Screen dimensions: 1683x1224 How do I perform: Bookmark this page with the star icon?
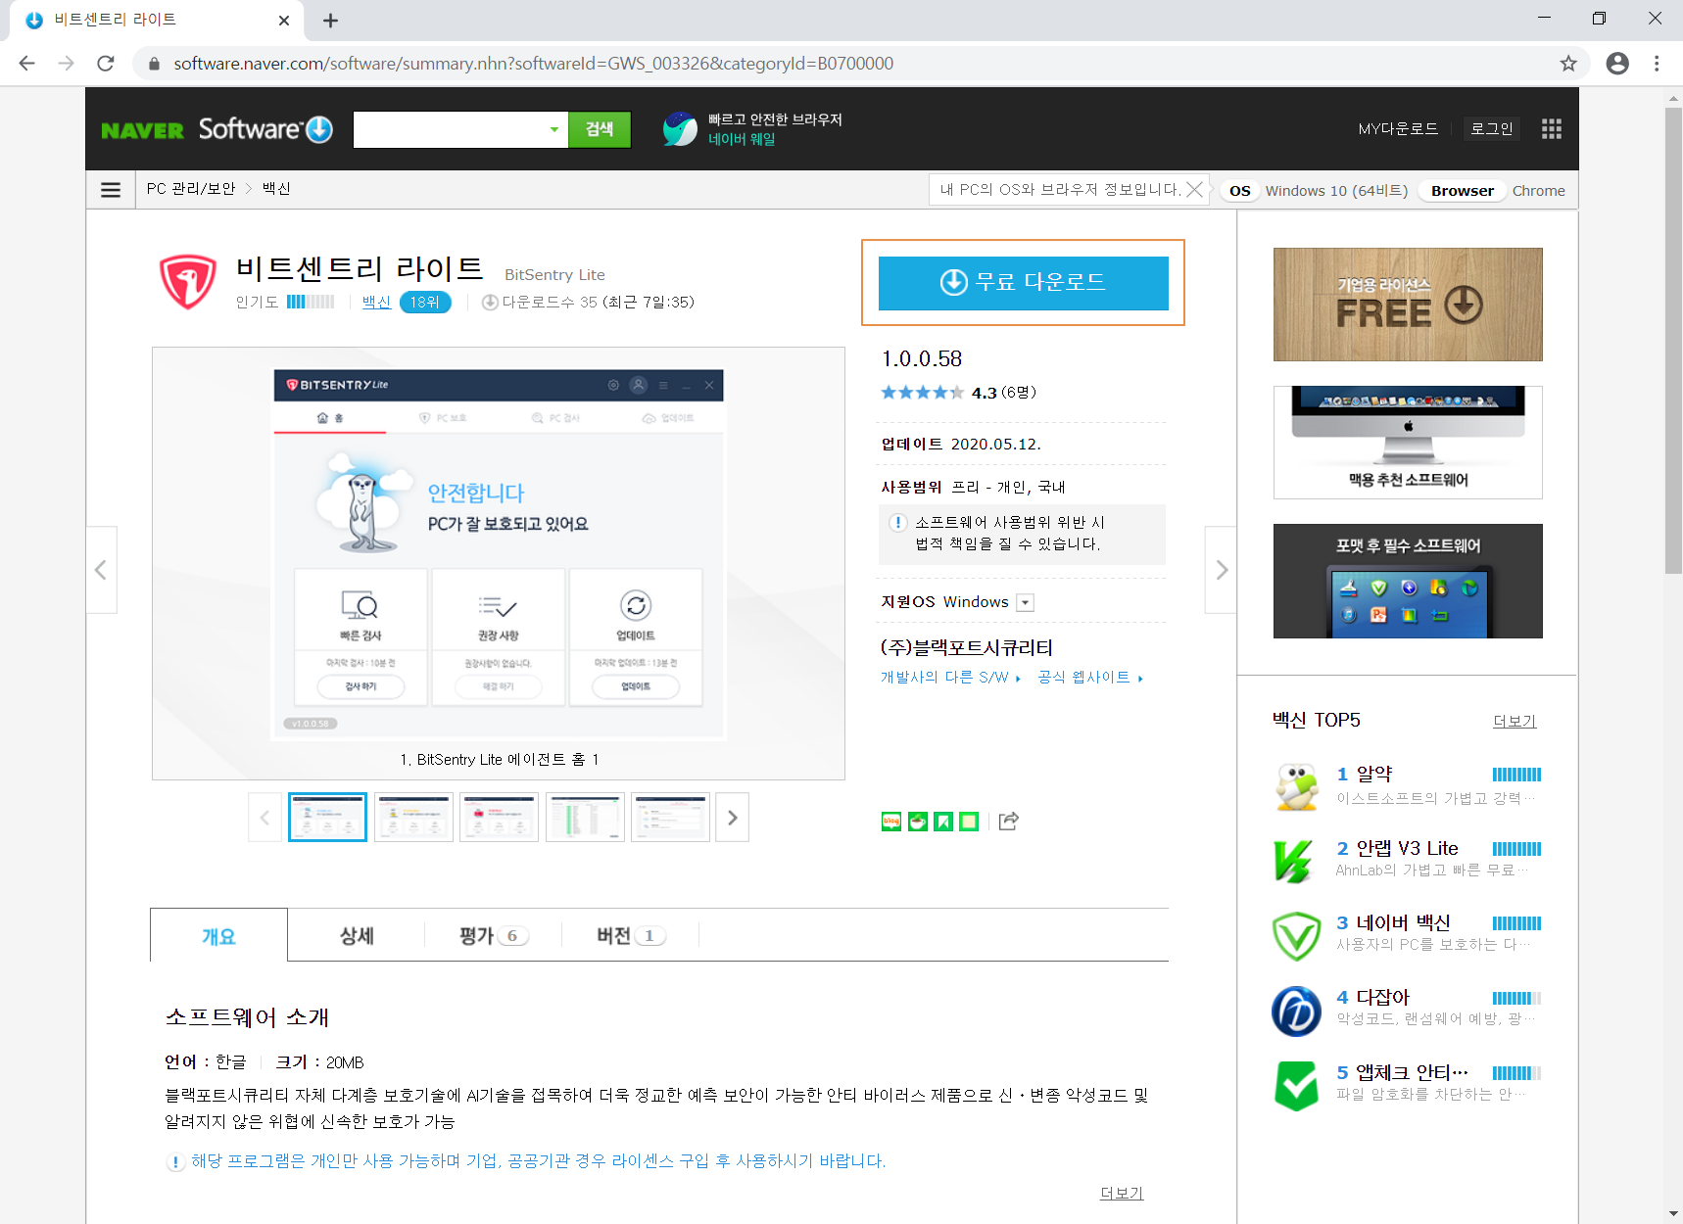[x=1568, y=64]
